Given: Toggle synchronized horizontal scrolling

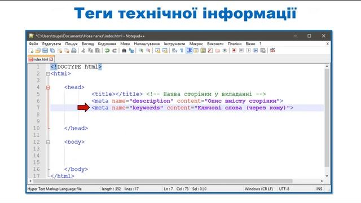Looking at the screenshot, I should (x=165, y=50).
